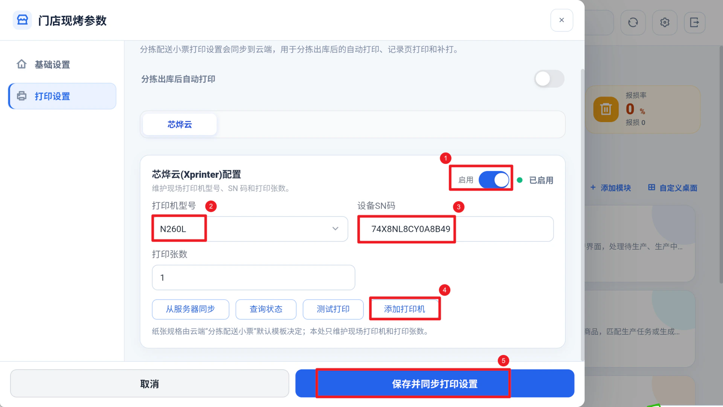The height and width of the screenshot is (407, 723).
Task: Click the store icon beside 门店现烤参数 title
Action: [22, 20]
